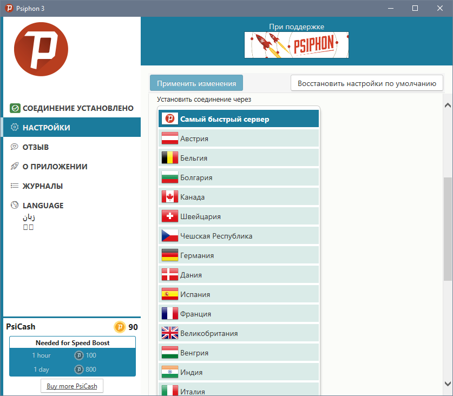Click the Austria flag icon
The width and height of the screenshot is (453, 396).
point(170,138)
